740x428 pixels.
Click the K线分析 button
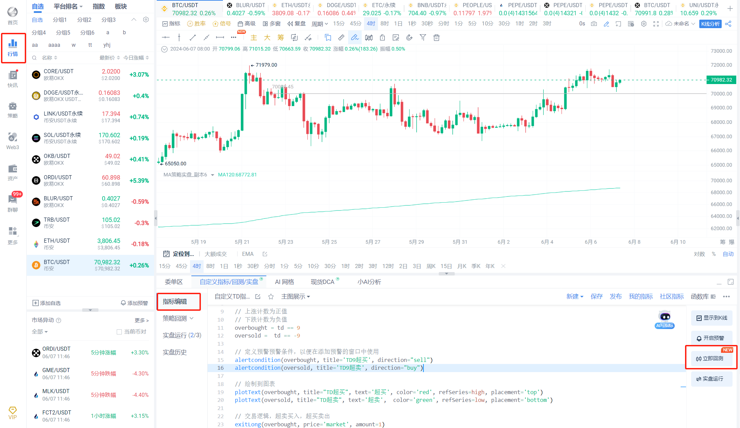pyautogui.click(x=710, y=24)
